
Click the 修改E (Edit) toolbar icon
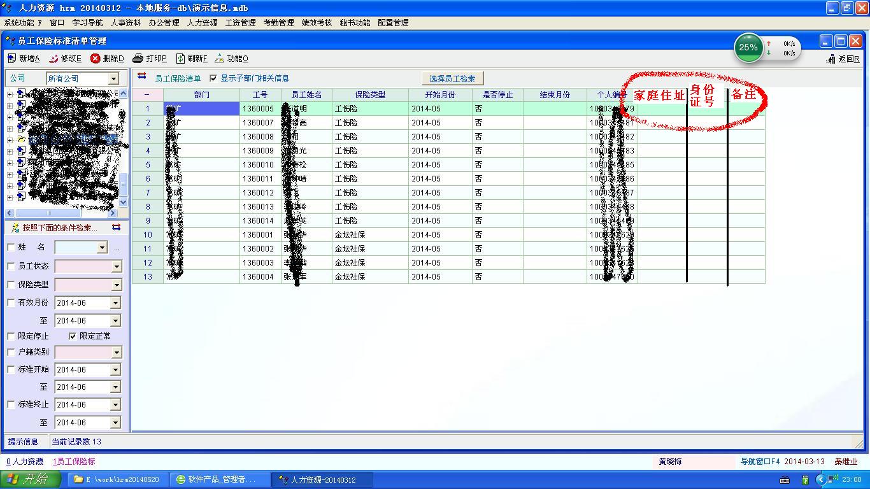pyautogui.click(x=53, y=59)
